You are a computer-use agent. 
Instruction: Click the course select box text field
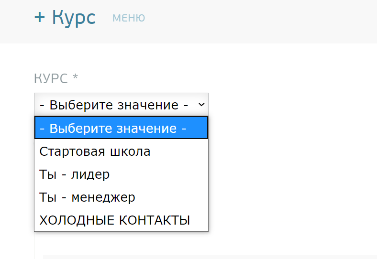point(115,104)
